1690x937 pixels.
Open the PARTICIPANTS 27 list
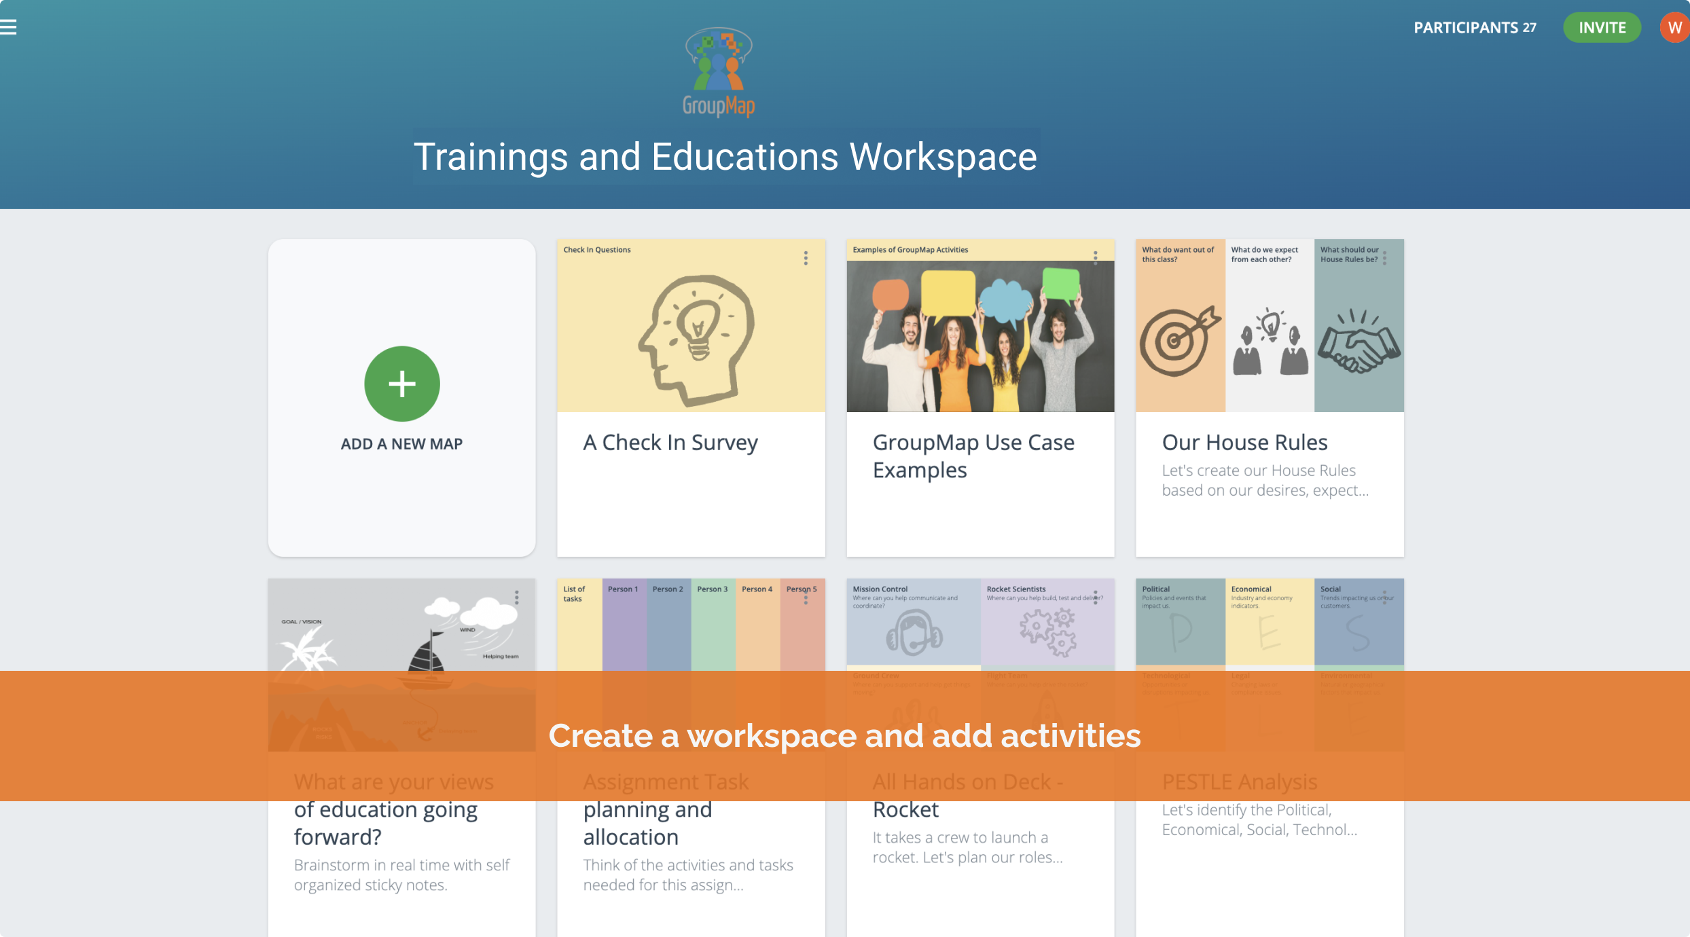[x=1475, y=28]
